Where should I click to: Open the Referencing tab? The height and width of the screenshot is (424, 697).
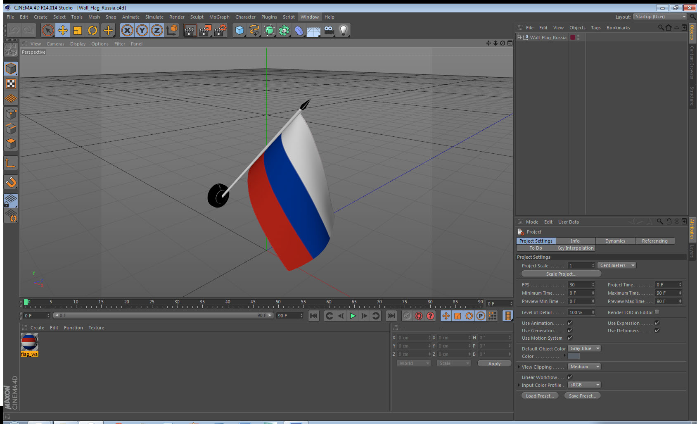click(654, 241)
